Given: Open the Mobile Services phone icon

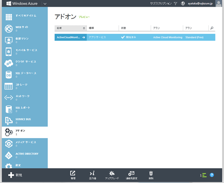Looking at the screenshot, I should pos(9,52).
